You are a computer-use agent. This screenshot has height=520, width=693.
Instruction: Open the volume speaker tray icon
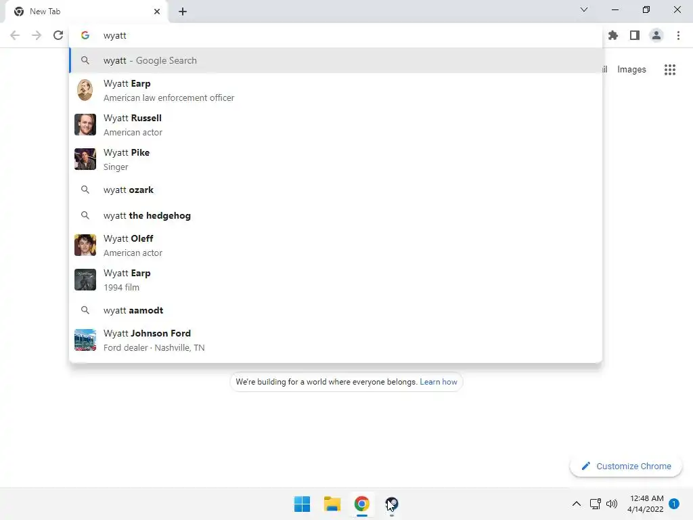pos(612,504)
